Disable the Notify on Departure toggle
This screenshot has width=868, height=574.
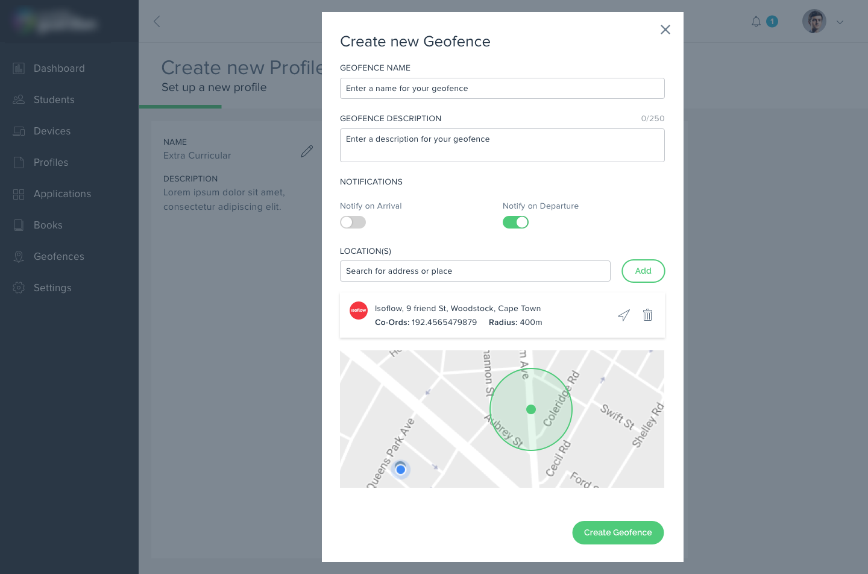[515, 222]
